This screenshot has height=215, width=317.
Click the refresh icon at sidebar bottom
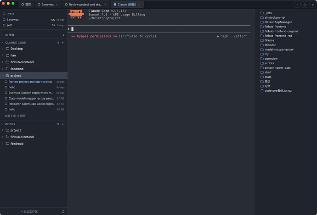[x=63, y=212]
